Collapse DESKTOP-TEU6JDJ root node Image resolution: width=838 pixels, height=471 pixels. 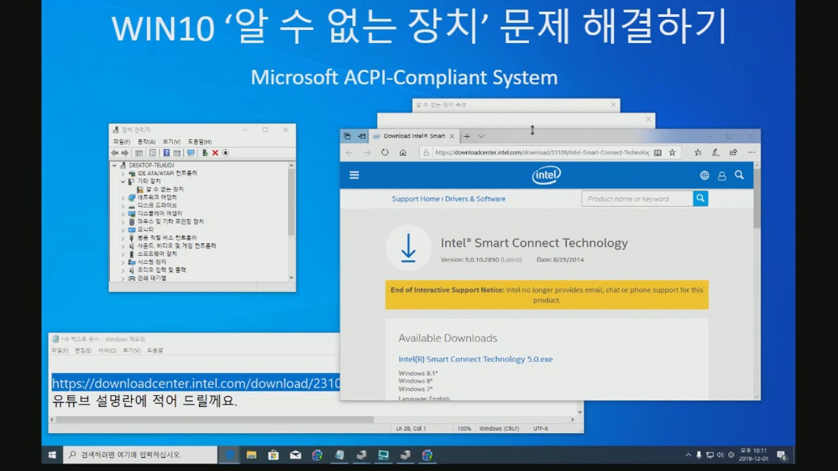click(115, 166)
